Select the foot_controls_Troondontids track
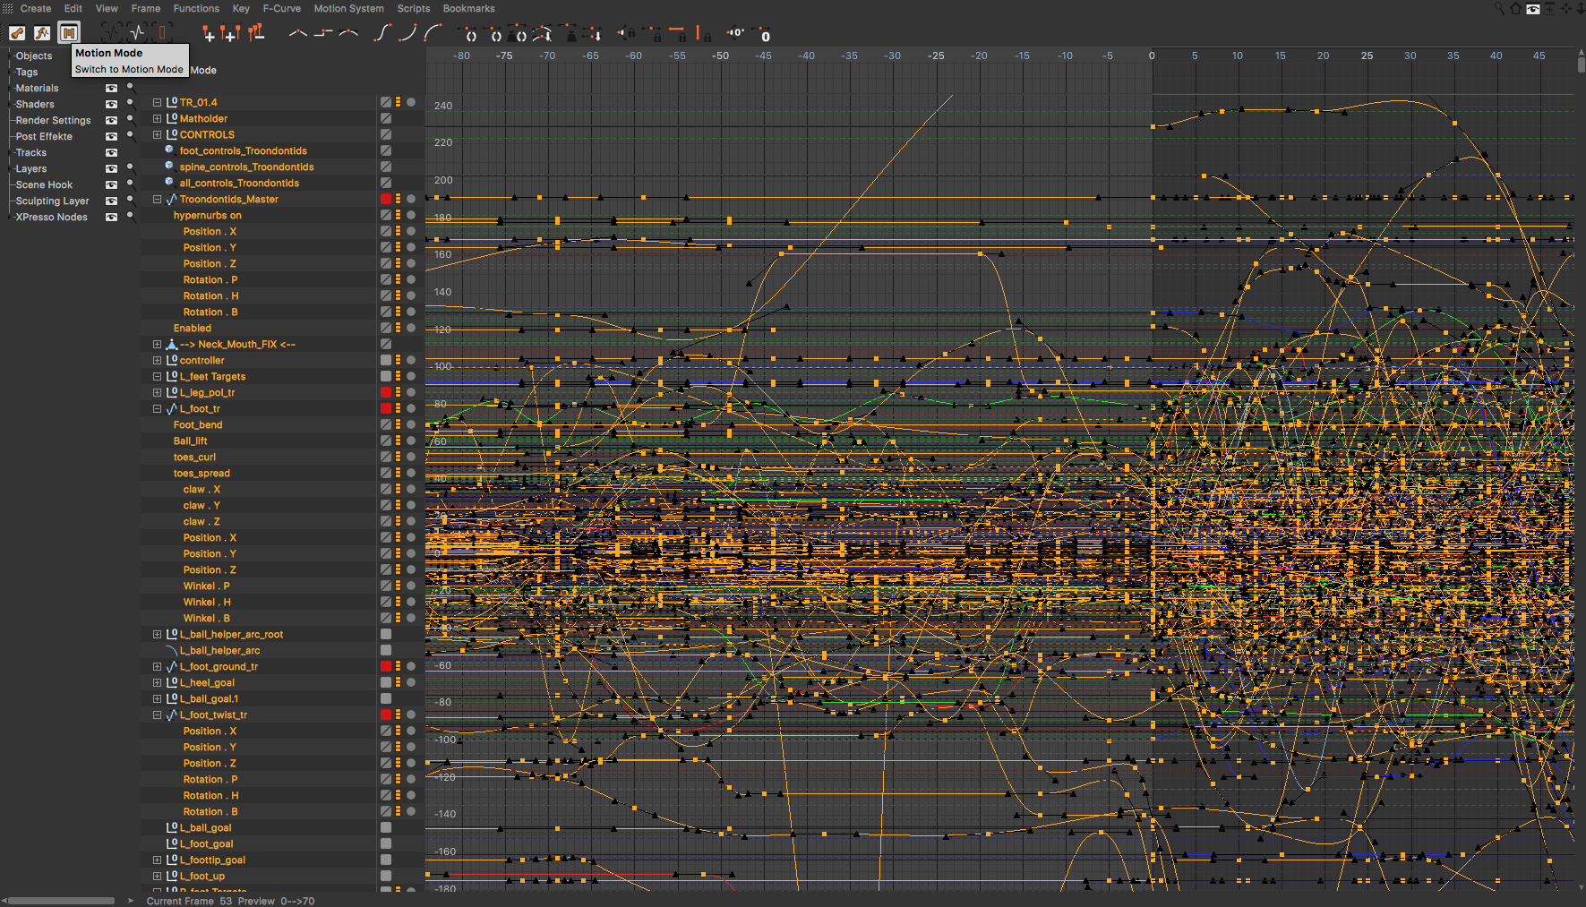The image size is (1586, 907). click(x=243, y=150)
